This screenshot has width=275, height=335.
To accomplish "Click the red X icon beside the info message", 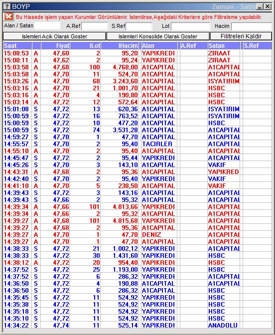I will coord(8,16).
